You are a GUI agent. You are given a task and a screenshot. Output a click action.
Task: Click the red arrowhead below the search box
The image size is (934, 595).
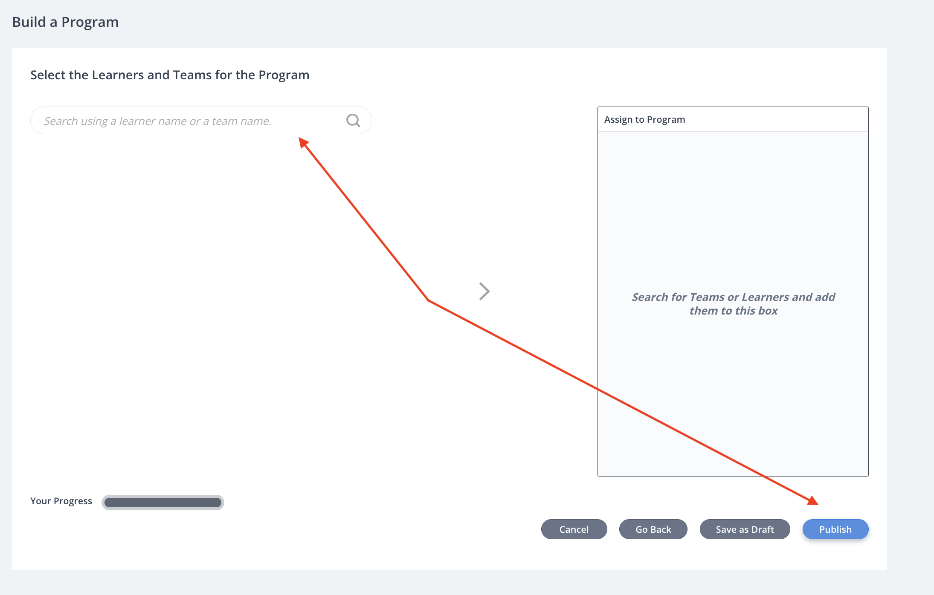(303, 142)
